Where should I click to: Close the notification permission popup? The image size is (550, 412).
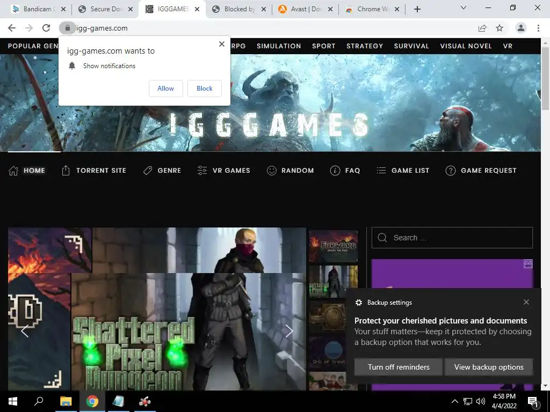pyautogui.click(x=222, y=44)
